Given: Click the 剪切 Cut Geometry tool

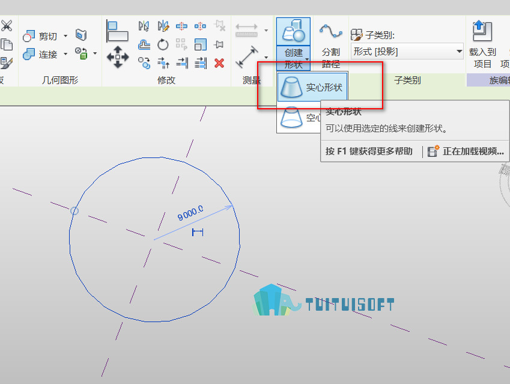Looking at the screenshot, I should point(40,36).
